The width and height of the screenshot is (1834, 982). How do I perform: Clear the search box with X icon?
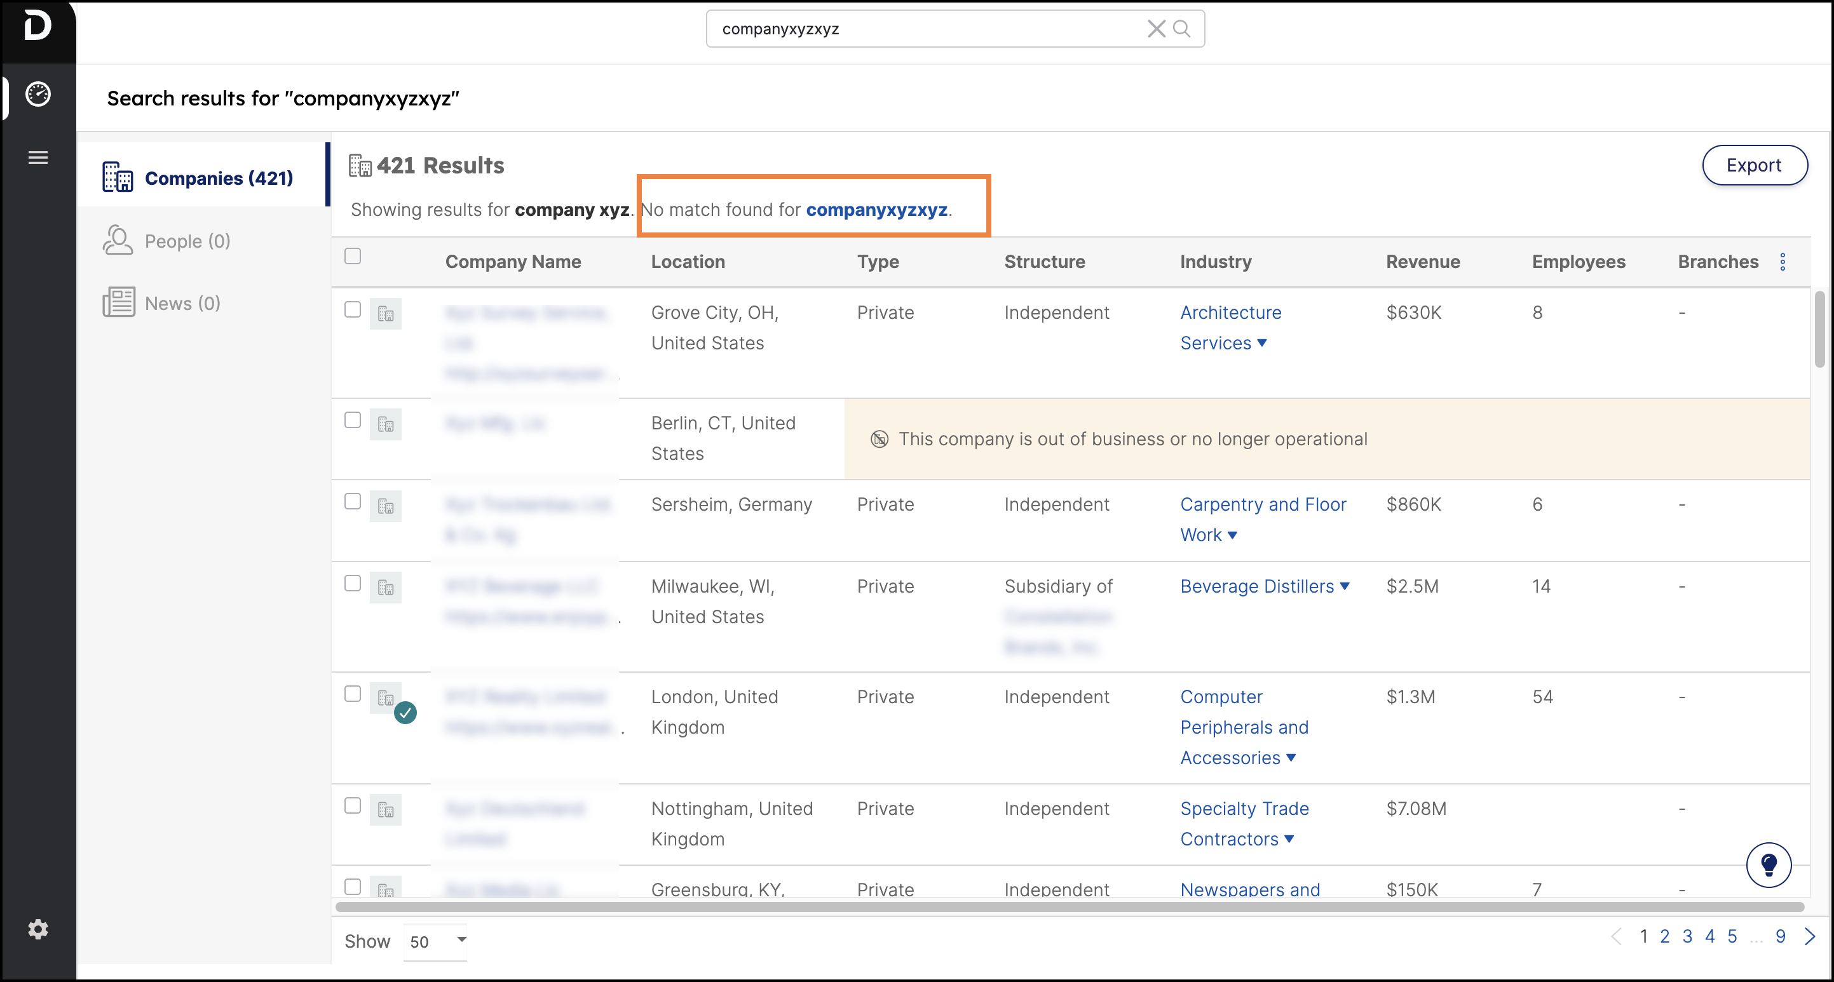[1156, 29]
